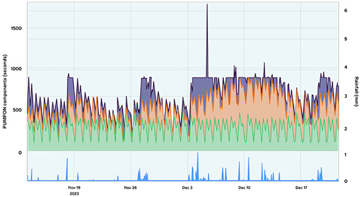
Task: Select the 1000 tick on left axis
Action: click(x=15, y=69)
